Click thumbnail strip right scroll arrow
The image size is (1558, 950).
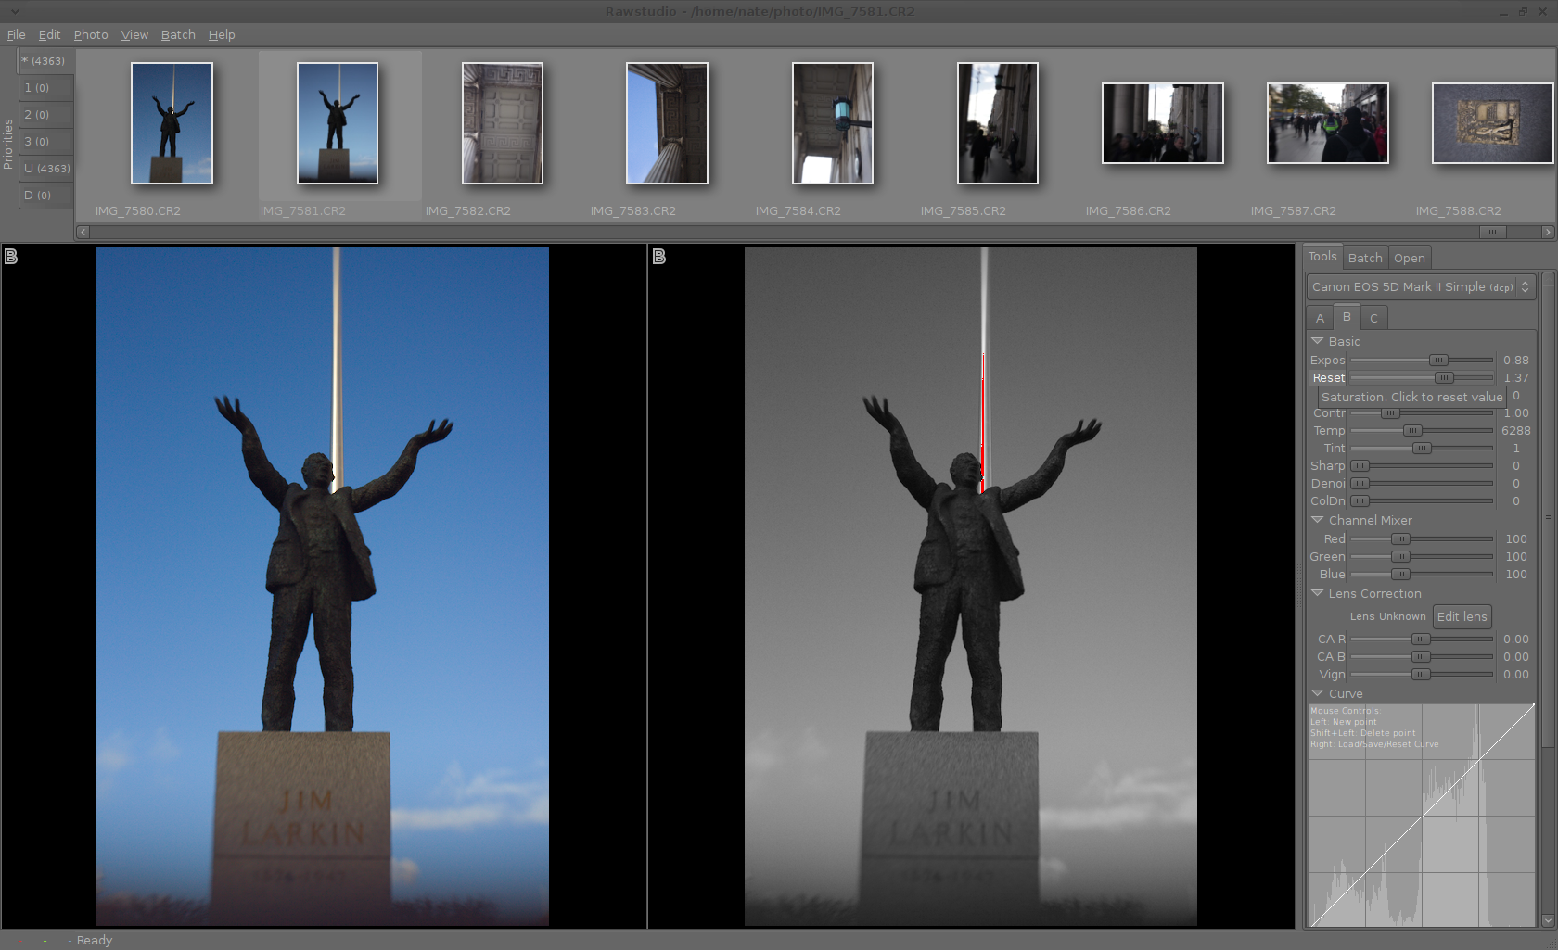coord(1547,232)
